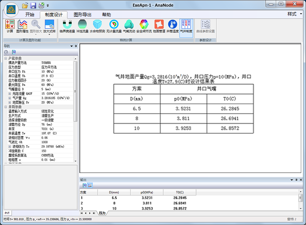Click the p0(MPa) column header
Viewport: 306px width, 225px height.
[147, 193]
